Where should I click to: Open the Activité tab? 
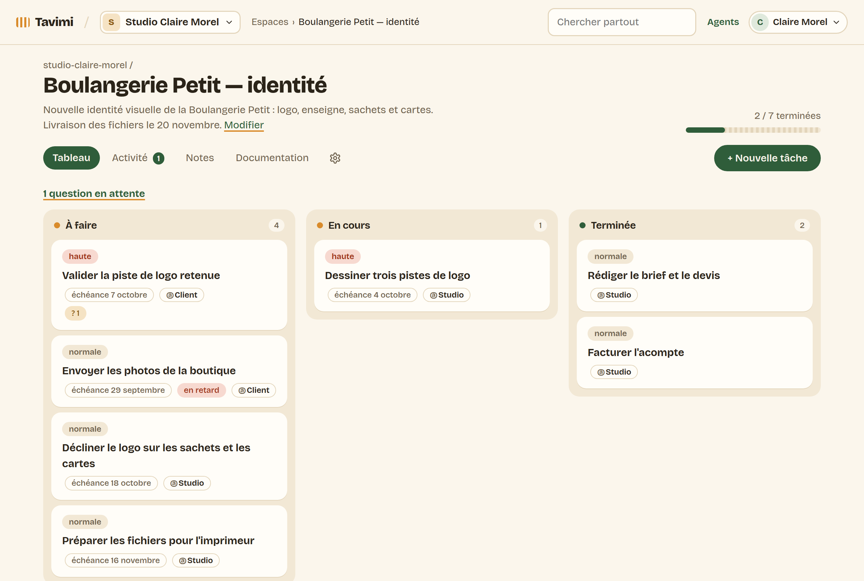(138, 158)
